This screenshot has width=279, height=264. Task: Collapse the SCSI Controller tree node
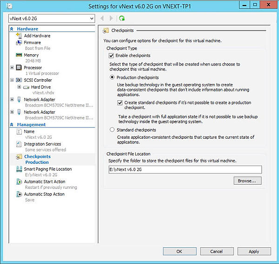click(x=12, y=80)
